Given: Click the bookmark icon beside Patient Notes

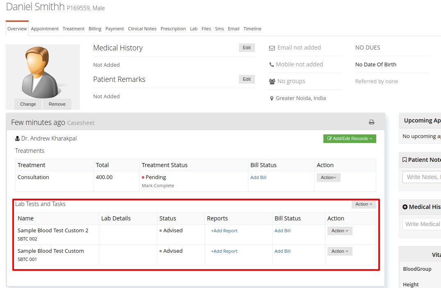Looking at the screenshot, I should (405, 160).
